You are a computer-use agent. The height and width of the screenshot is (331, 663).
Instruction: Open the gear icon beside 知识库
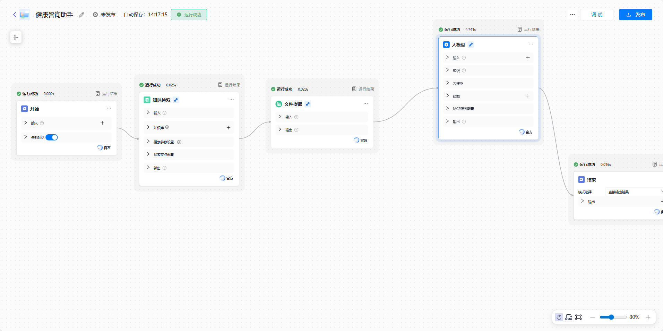click(167, 127)
